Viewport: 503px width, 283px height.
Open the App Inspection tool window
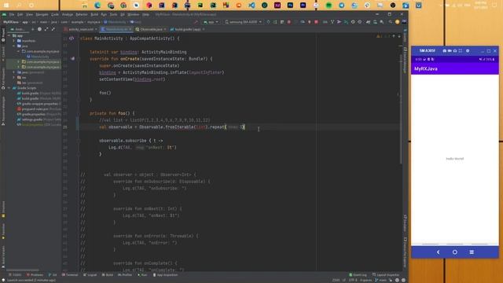(x=165, y=275)
